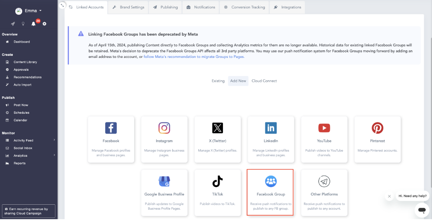Viewport: 432px width, 220px height.
Task: Click the rocket icon under Emma
Action: (13, 24)
